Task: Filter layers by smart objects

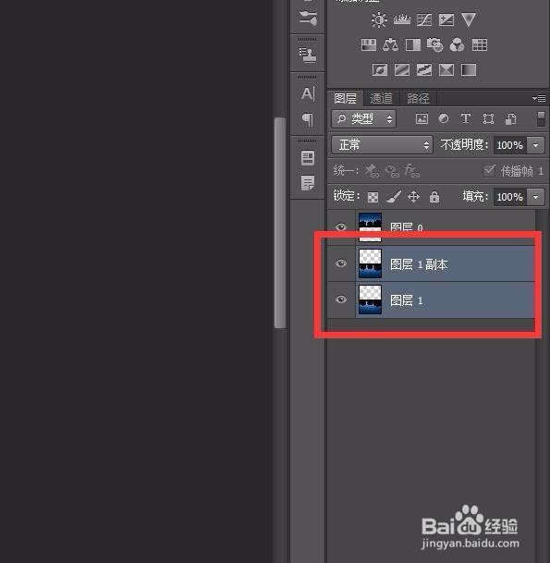Action: 510,119
